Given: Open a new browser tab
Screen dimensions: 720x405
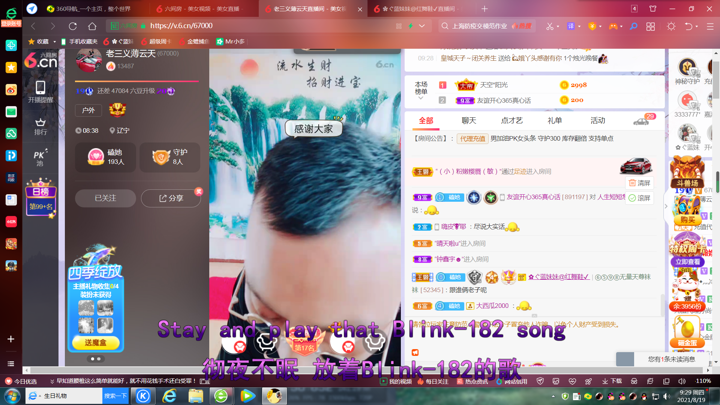Looking at the screenshot, I should coord(484,9).
